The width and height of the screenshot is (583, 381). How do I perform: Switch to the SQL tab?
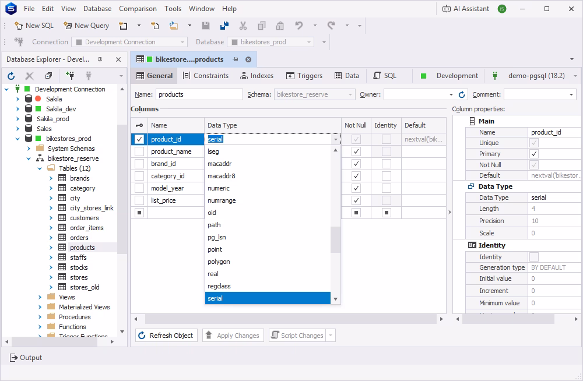coord(385,76)
